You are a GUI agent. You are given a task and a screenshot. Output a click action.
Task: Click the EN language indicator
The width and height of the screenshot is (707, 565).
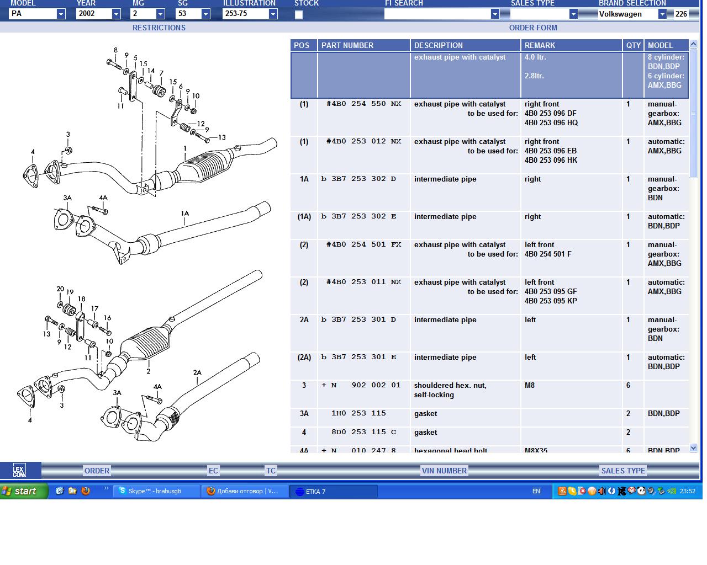tap(536, 491)
